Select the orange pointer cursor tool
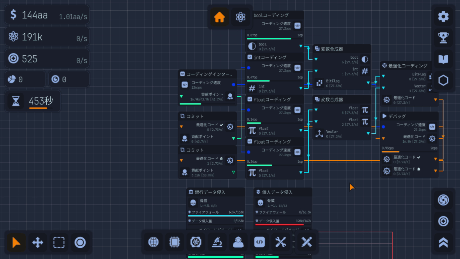Viewport: 460px width, 259px height. tap(16, 243)
